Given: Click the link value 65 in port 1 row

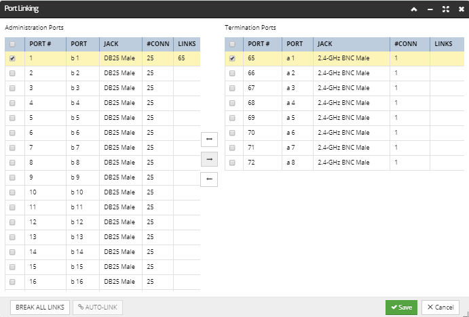Looking at the screenshot, I should (181, 58).
